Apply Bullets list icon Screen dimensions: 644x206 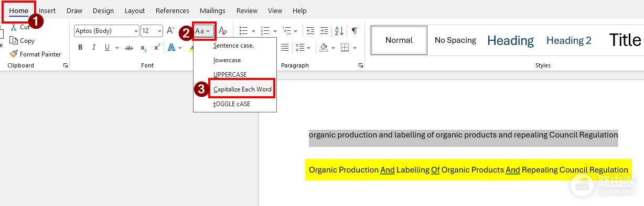point(244,31)
